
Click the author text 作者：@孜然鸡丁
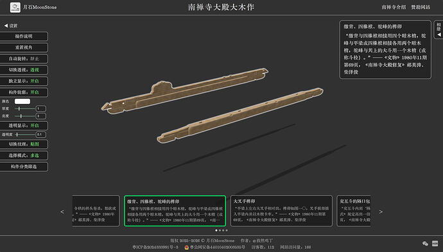point(257,240)
